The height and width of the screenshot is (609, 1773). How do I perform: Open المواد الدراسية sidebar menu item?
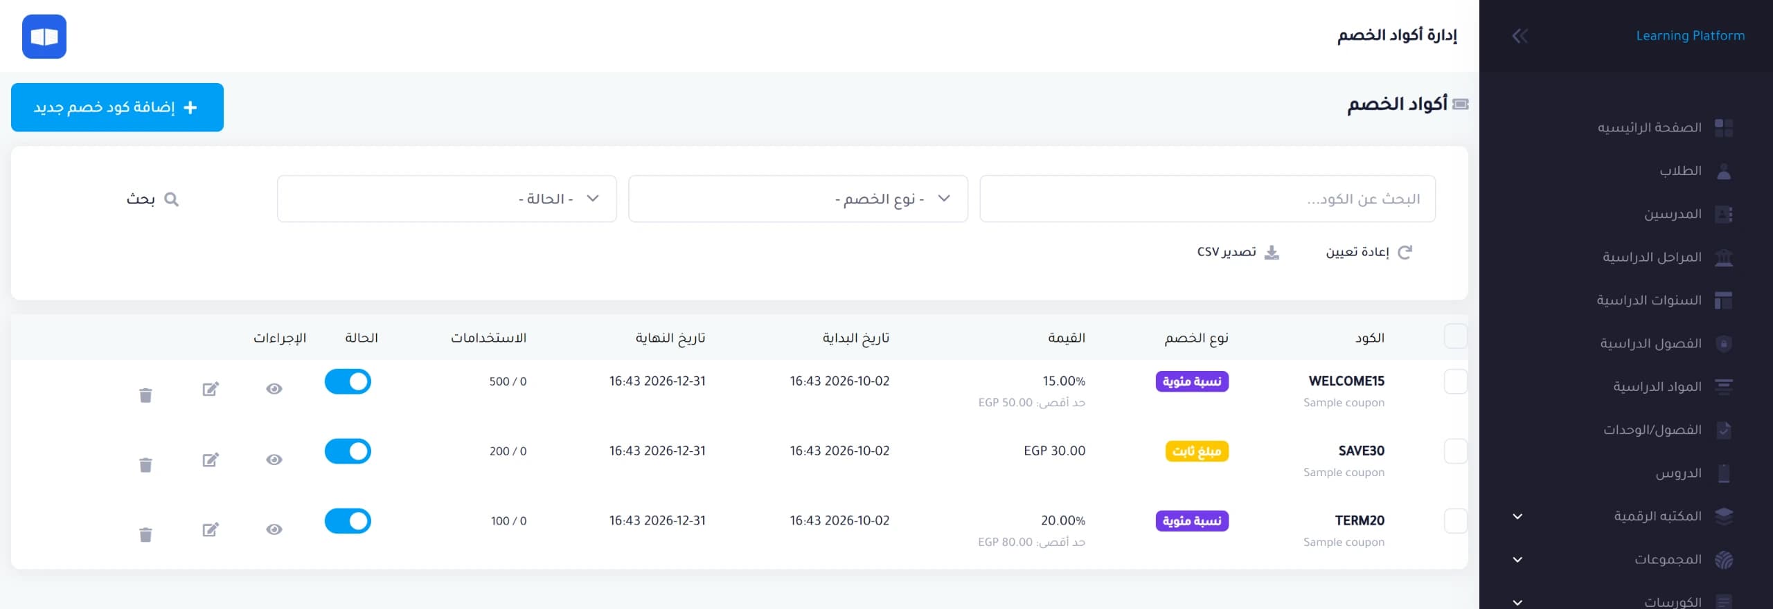1626,387
